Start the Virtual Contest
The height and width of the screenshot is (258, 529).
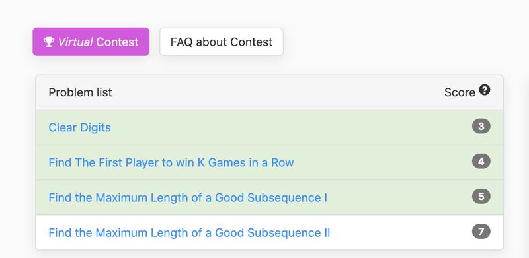[x=91, y=42]
